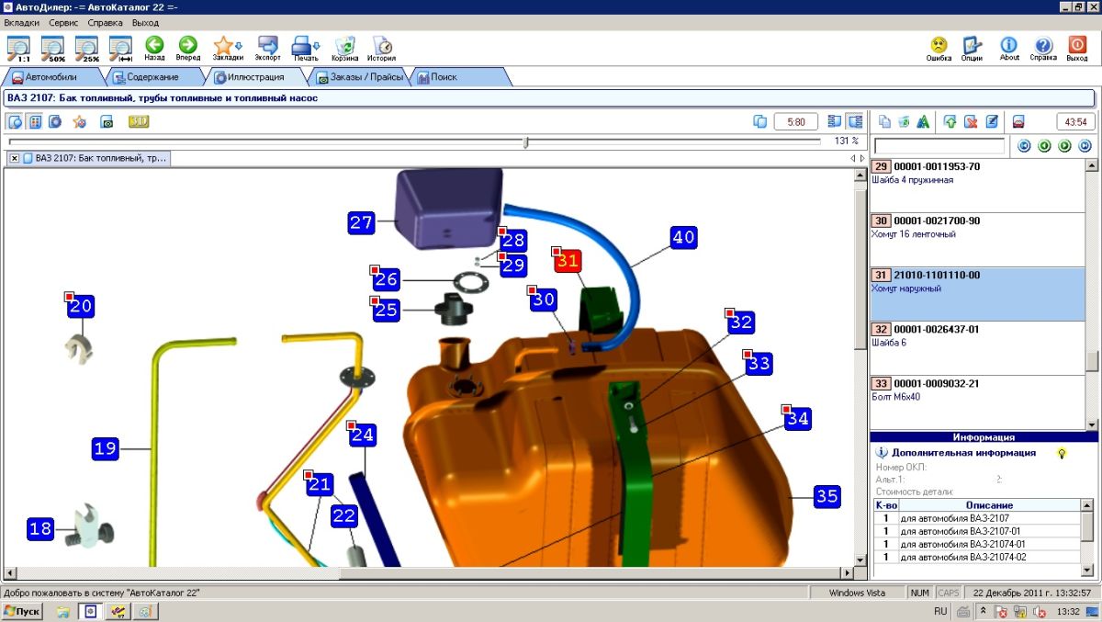
Task: Open Опции settings icon
Action: 972,48
